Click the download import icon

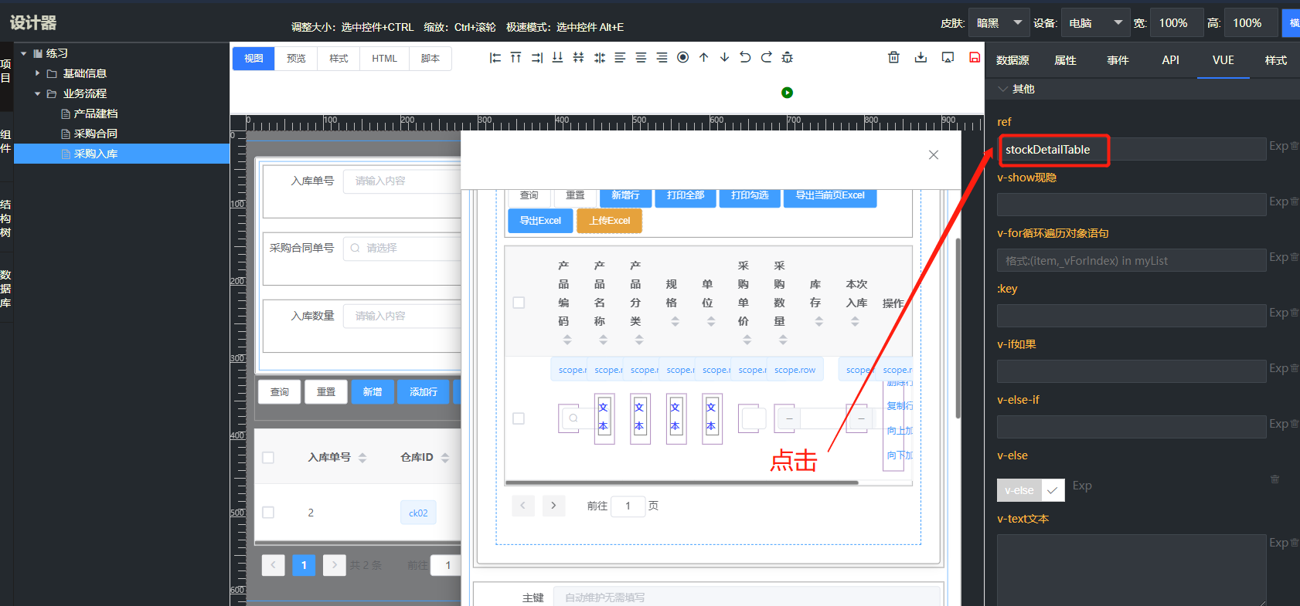[x=921, y=58]
